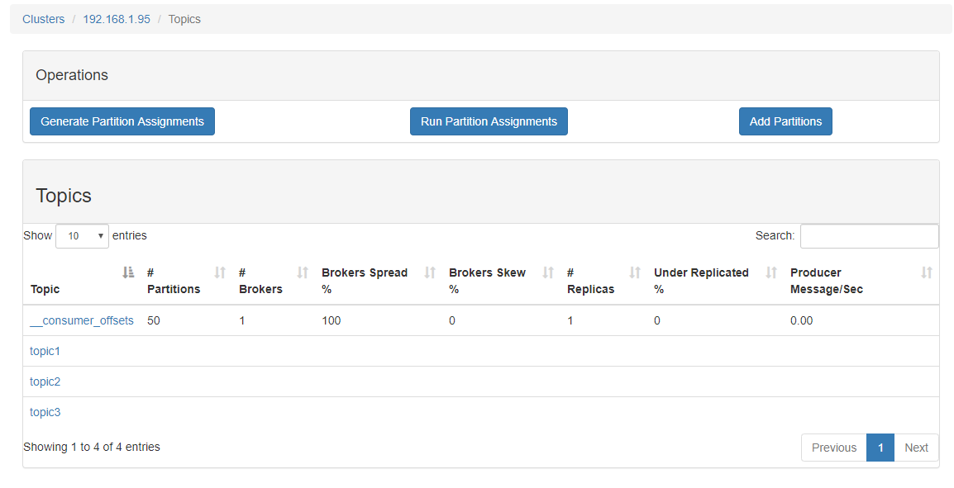This screenshot has width=954, height=488.
Task: Sort by Brokers Spread % icon
Action: [430, 272]
